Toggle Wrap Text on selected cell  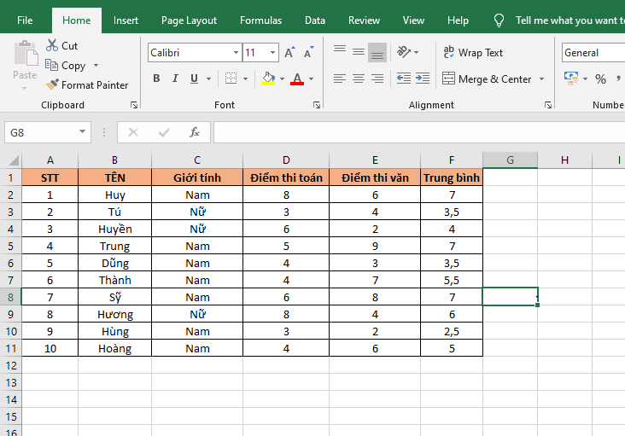[x=473, y=53]
